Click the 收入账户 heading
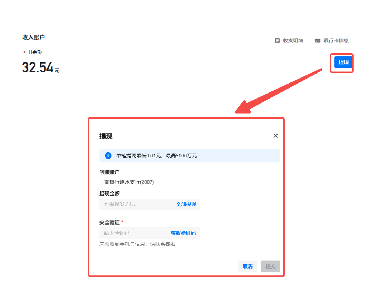 pos(33,37)
